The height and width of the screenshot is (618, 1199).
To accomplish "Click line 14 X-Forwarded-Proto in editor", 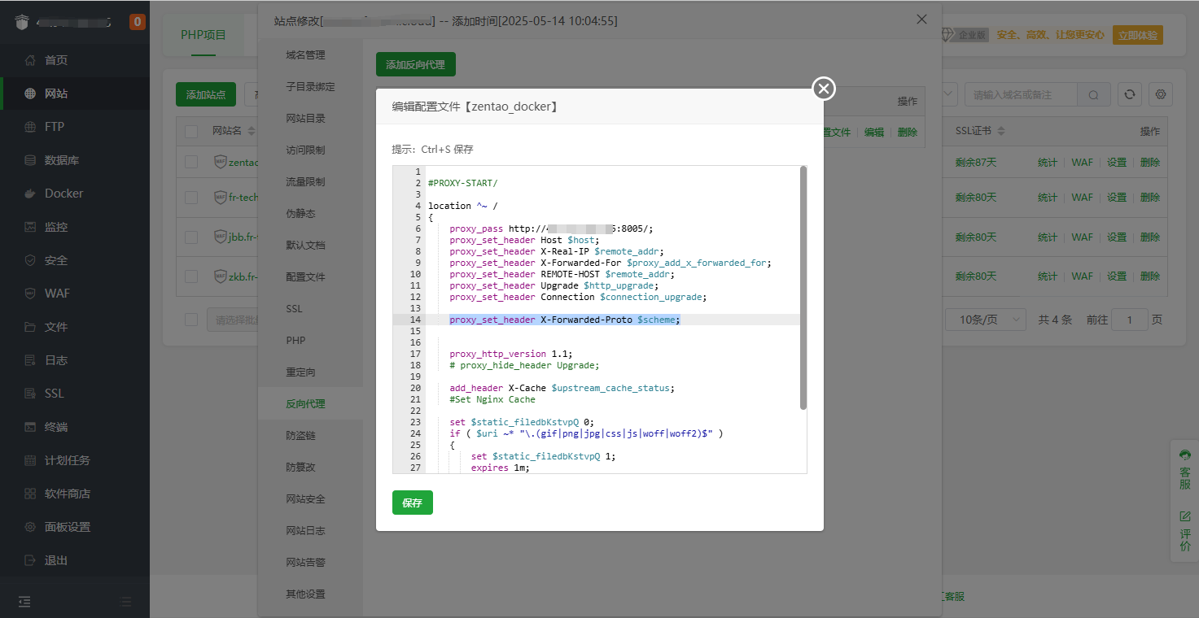I will coord(565,320).
